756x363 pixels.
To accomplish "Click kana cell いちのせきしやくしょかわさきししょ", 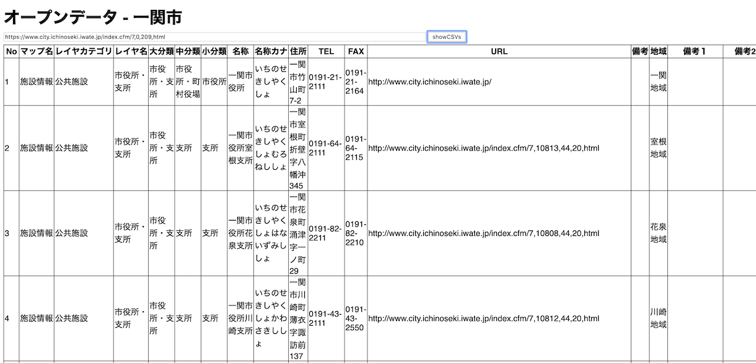I will coord(271,318).
